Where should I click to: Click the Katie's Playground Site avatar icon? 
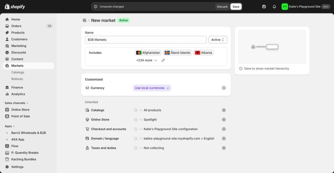point(285,7)
